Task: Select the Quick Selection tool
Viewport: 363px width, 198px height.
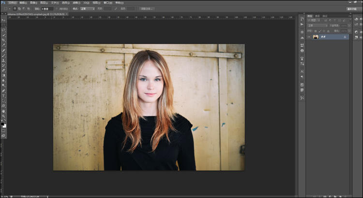Action: [3, 35]
